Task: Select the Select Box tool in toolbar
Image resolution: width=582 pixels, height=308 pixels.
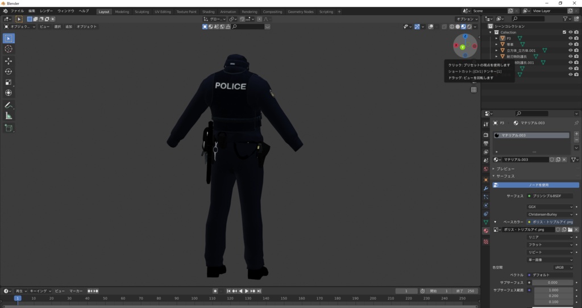Action: pyautogui.click(x=9, y=38)
